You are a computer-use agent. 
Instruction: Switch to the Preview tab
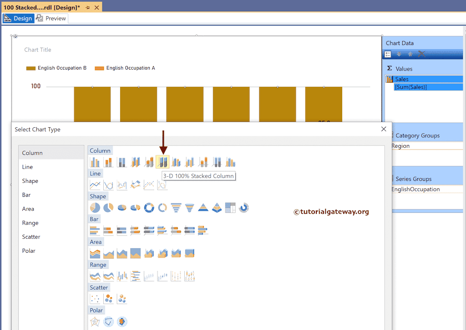click(51, 19)
